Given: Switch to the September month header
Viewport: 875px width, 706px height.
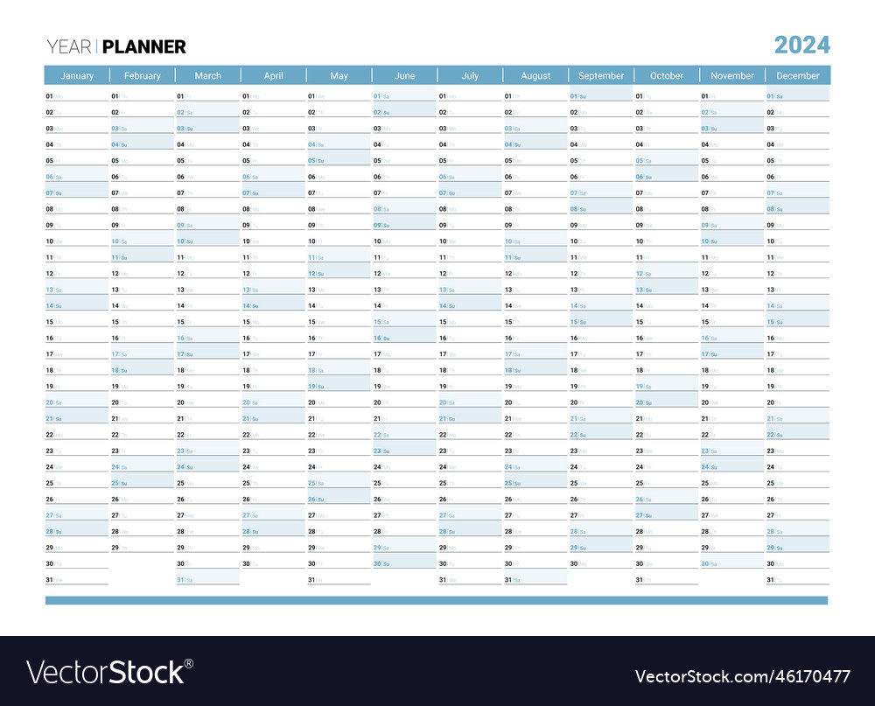Looking at the screenshot, I should click(601, 75).
